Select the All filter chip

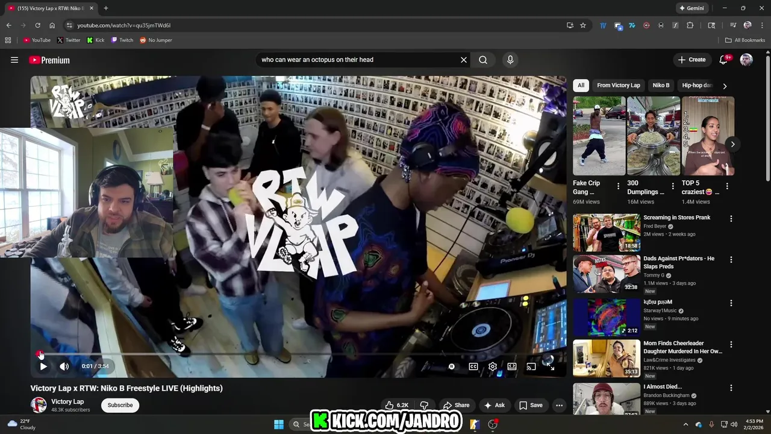click(x=581, y=86)
